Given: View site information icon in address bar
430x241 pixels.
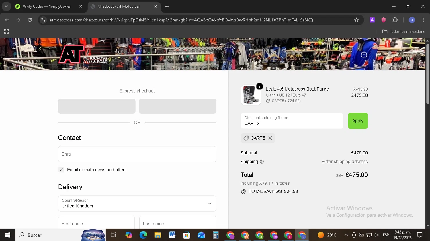Looking at the screenshot, I should coord(43,20).
